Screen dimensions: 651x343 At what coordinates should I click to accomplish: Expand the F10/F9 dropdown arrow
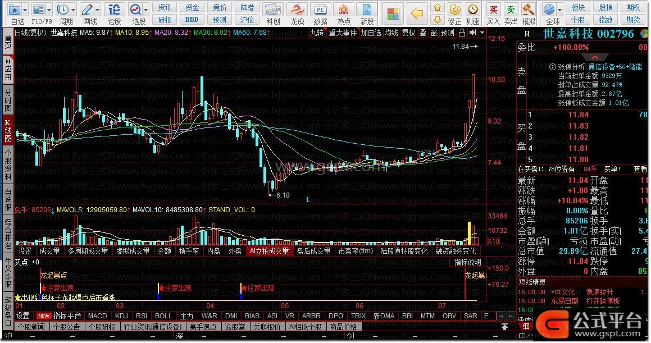tap(49, 10)
